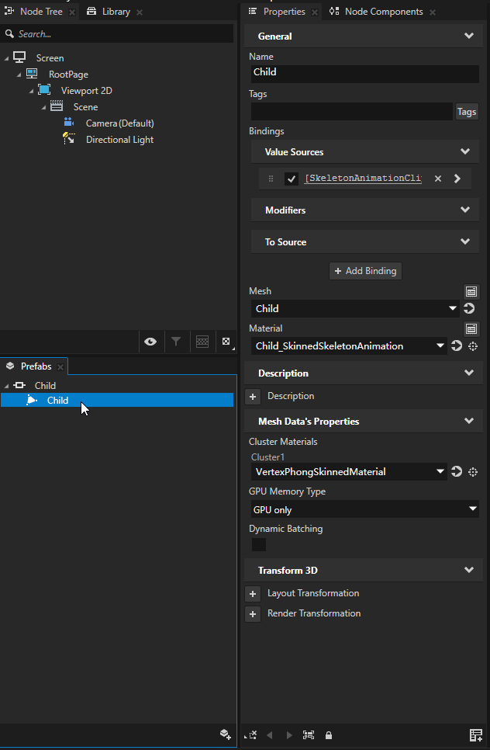This screenshot has height=750, width=490.
Task: Collapse the Child prefab tree node
Action: 6,386
